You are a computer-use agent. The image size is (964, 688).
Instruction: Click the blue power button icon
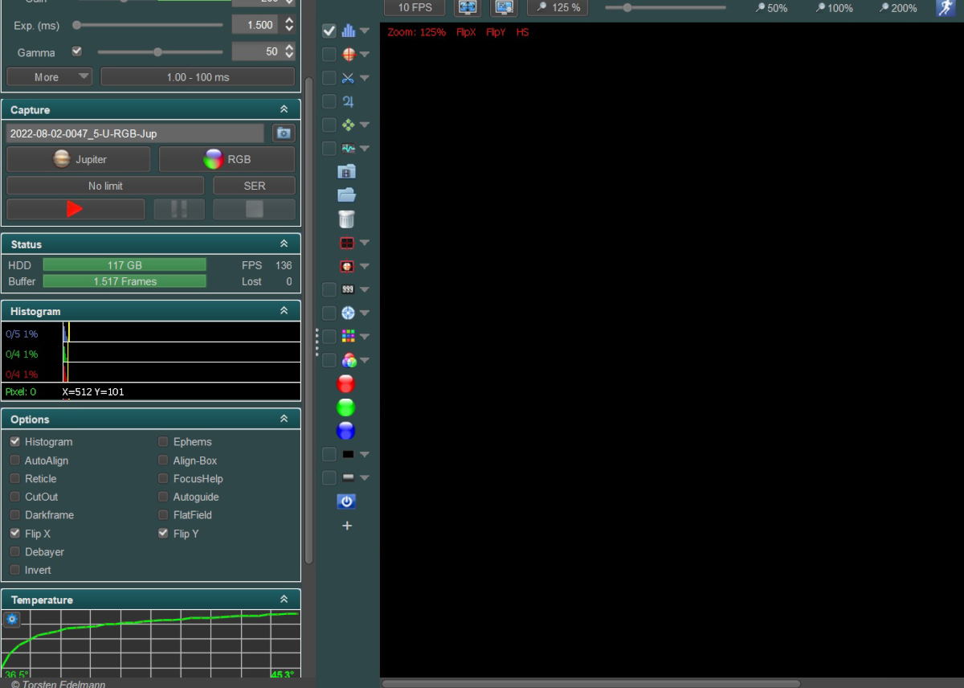pyautogui.click(x=346, y=502)
